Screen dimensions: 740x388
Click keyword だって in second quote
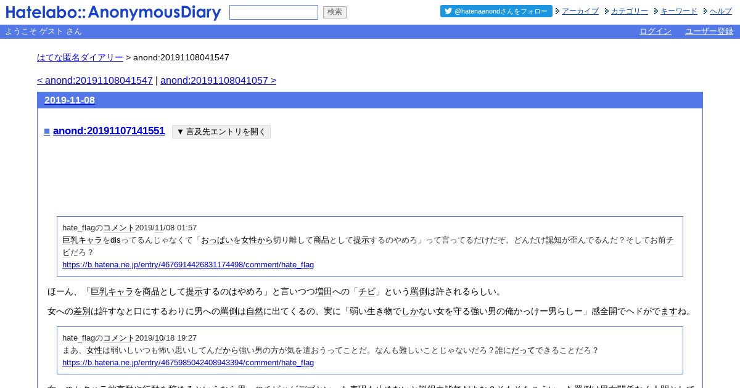[524, 350]
